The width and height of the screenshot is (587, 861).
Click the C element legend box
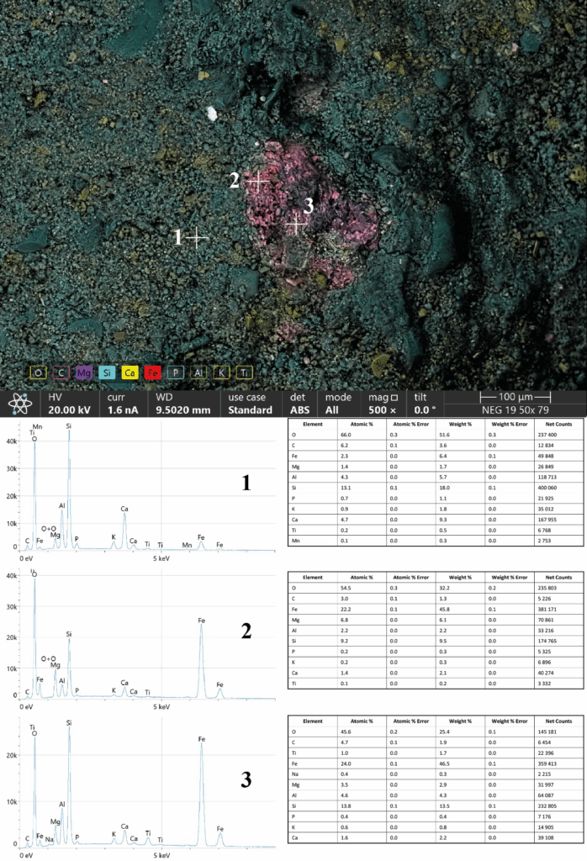[x=61, y=372]
